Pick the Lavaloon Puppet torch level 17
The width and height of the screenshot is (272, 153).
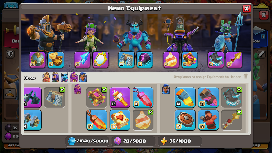tap(120, 97)
